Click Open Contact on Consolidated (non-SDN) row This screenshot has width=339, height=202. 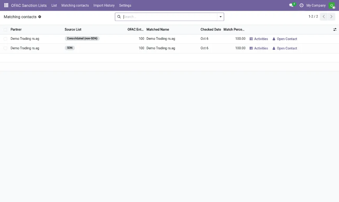coord(285,39)
